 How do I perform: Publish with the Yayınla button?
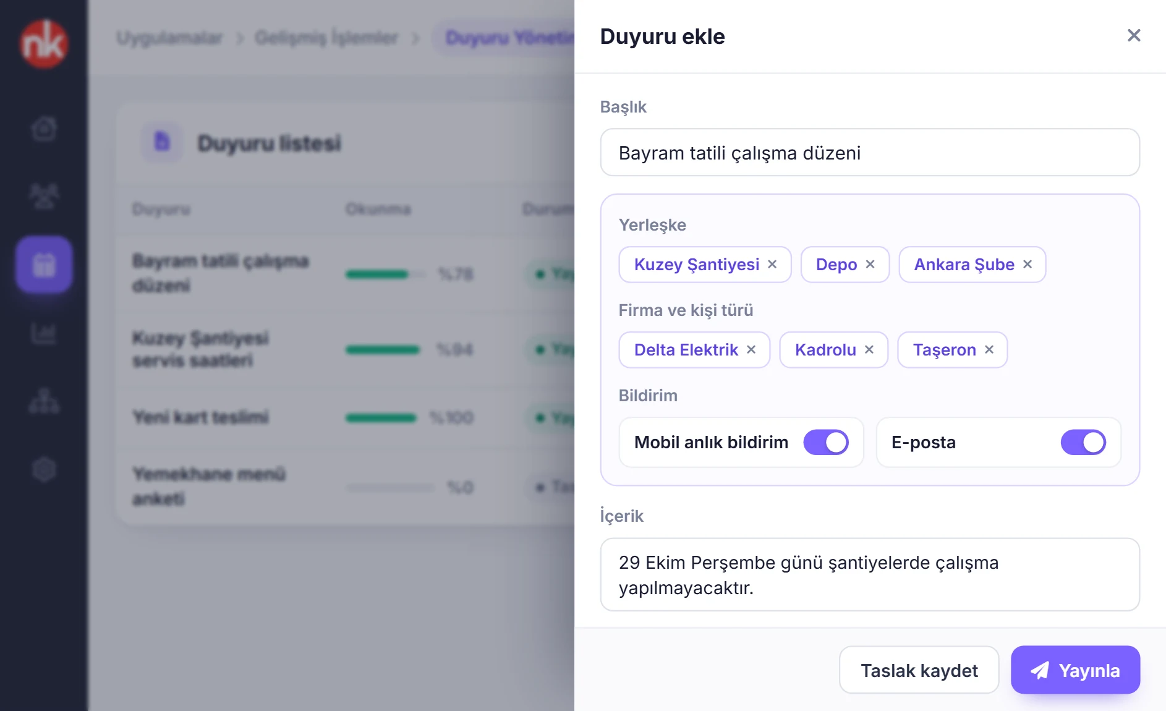(x=1075, y=670)
